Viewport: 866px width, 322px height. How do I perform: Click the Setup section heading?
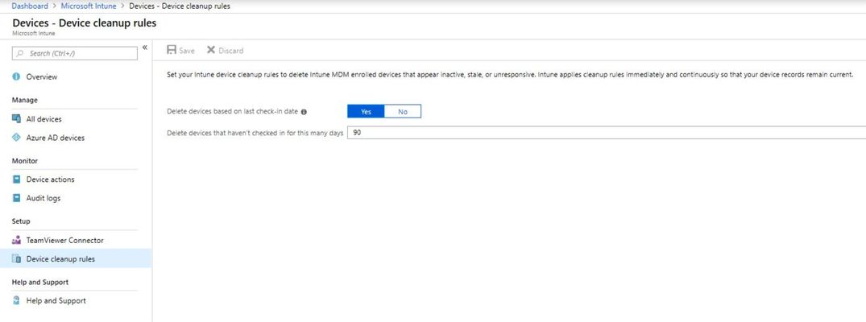click(21, 221)
